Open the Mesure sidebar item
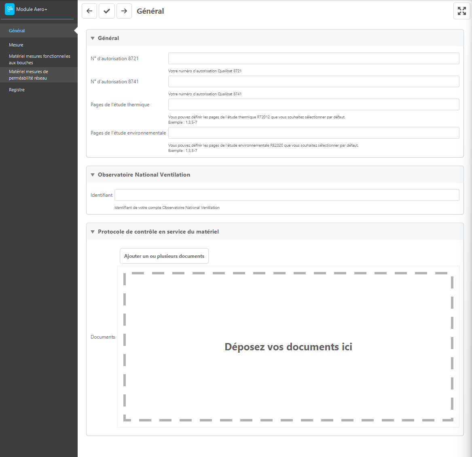The image size is (472, 457). coord(38,45)
